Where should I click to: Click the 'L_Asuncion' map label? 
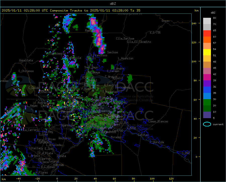(126, 58)
